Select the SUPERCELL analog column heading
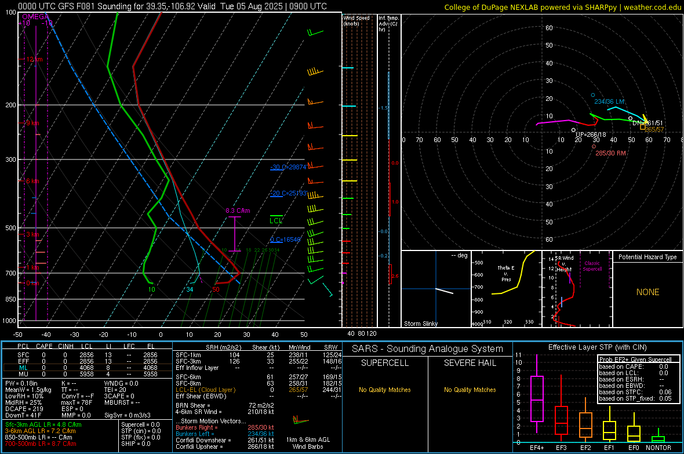 pos(385,363)
